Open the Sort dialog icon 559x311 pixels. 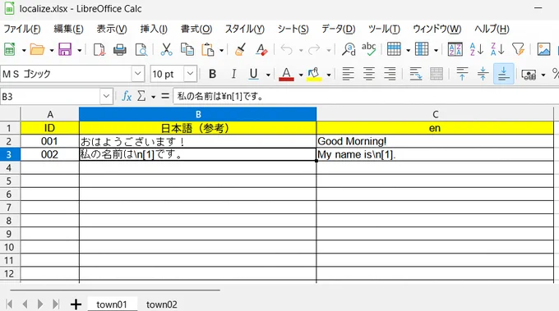[x=455, y=49]
